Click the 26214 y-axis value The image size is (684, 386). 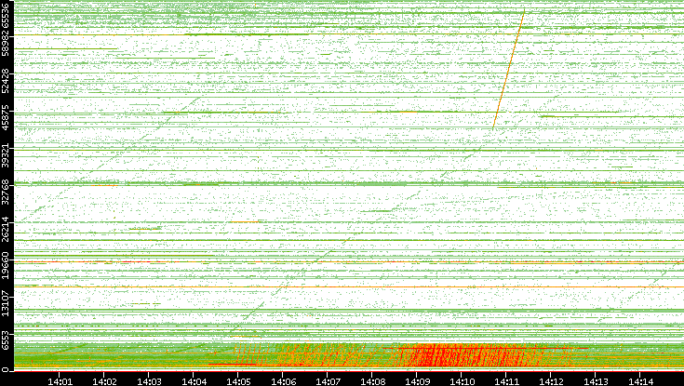tap(7, 231)
